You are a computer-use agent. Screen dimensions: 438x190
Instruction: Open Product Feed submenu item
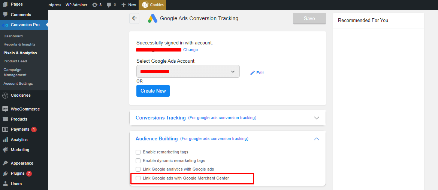(15, 61)
